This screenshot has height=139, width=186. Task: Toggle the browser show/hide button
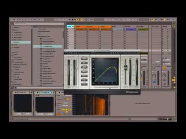pyautogui.click(x=12, y=24)
